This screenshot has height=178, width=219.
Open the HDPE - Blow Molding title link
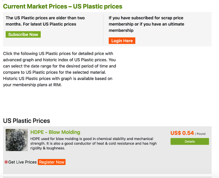(55, 132)
